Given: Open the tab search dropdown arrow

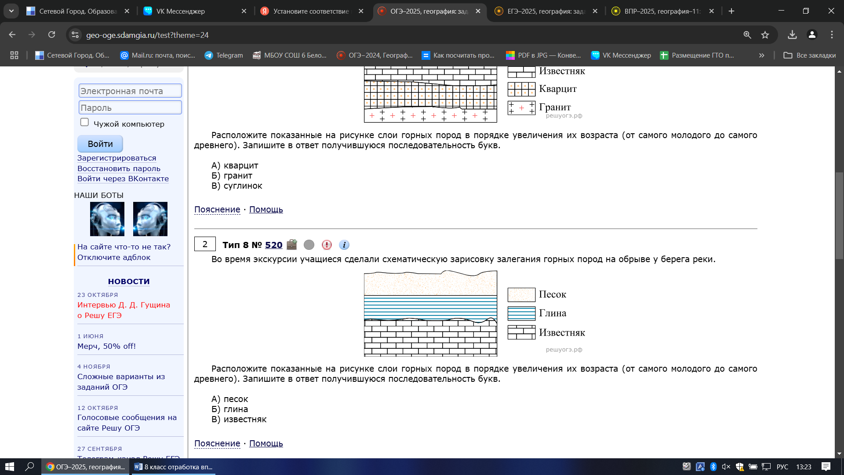Looking at the screenshot, I should pyautogui.click(x=11, y=11).
